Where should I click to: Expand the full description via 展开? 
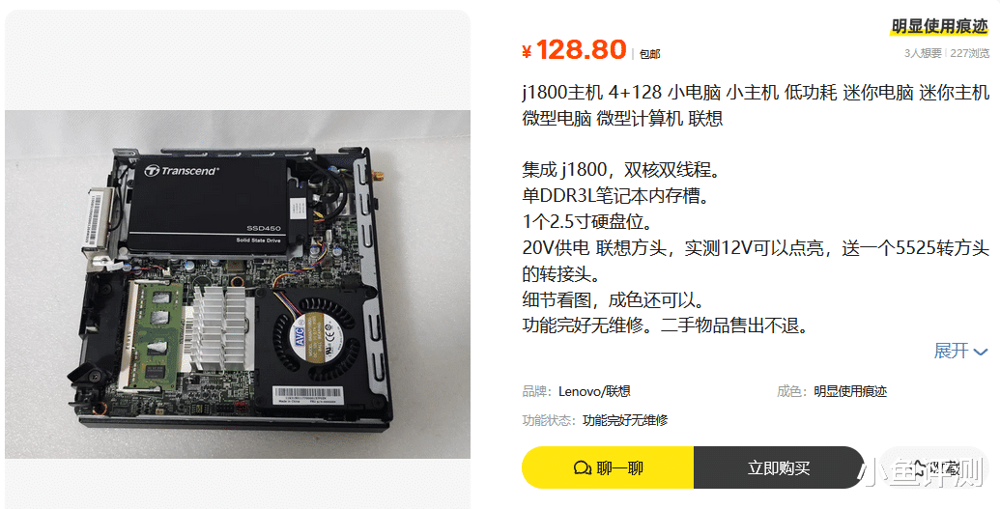(x=960, y=351)
